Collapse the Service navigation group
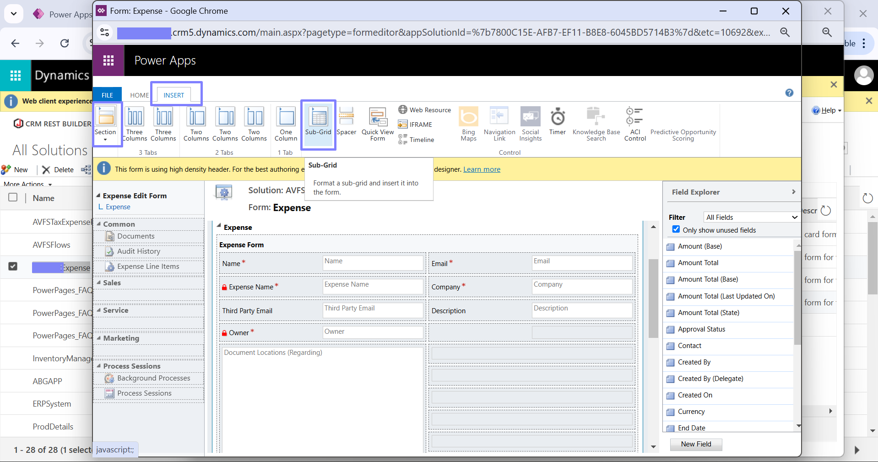 click(99, 310)
